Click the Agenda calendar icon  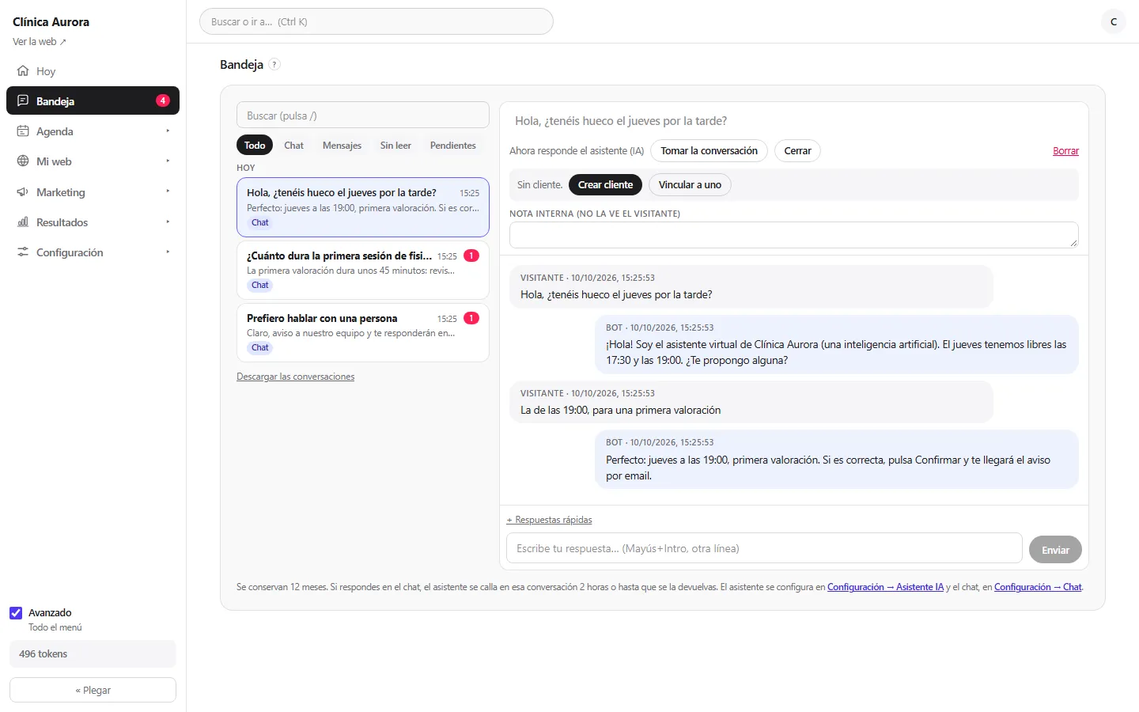[x=23, y=131]
